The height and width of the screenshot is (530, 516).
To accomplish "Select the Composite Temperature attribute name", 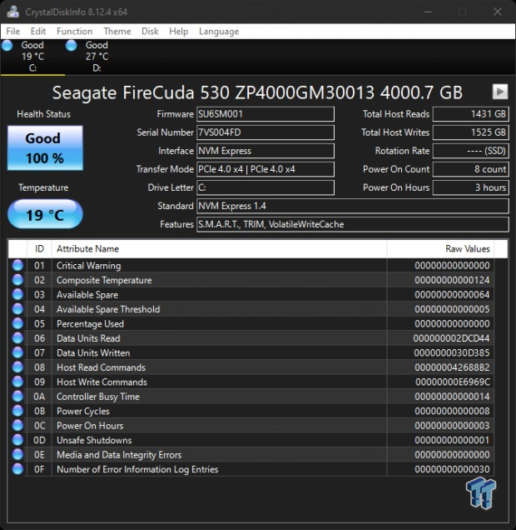I will 104,280.
